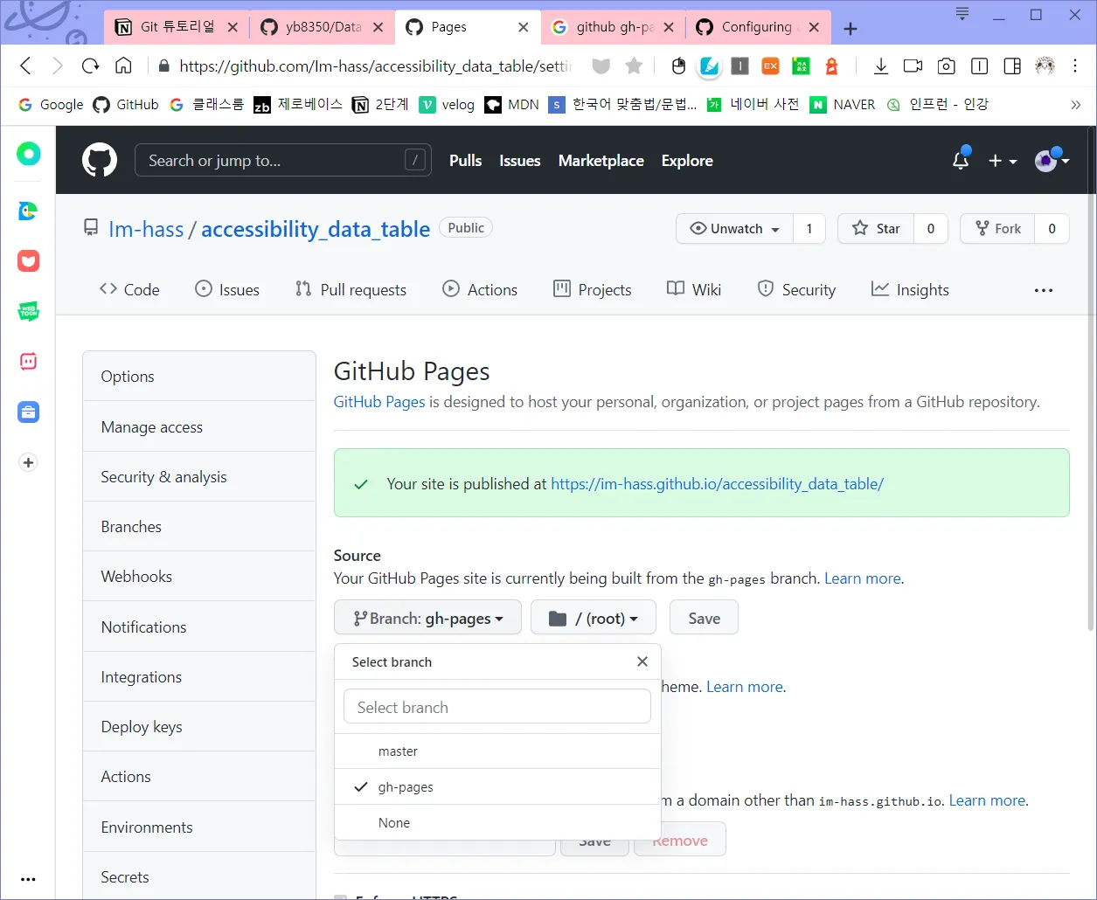Open the Marketplace header link
Screen dimensions: 1097x900
(601, 161)
